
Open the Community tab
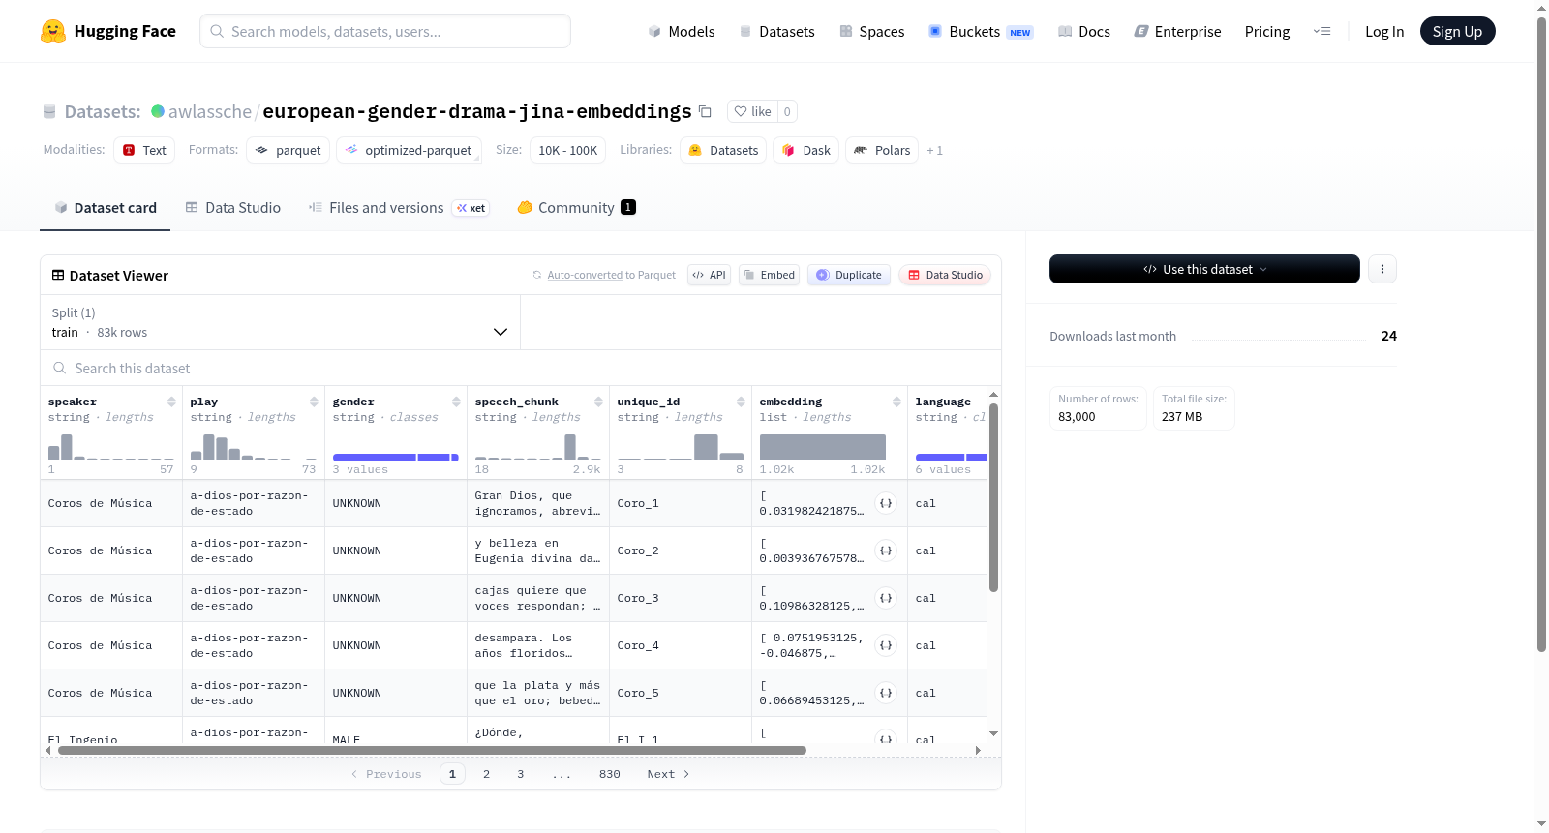tap(576, 207)
